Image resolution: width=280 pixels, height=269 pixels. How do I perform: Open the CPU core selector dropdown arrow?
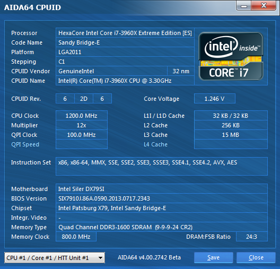pyautogui.click(x=100, y=257)
